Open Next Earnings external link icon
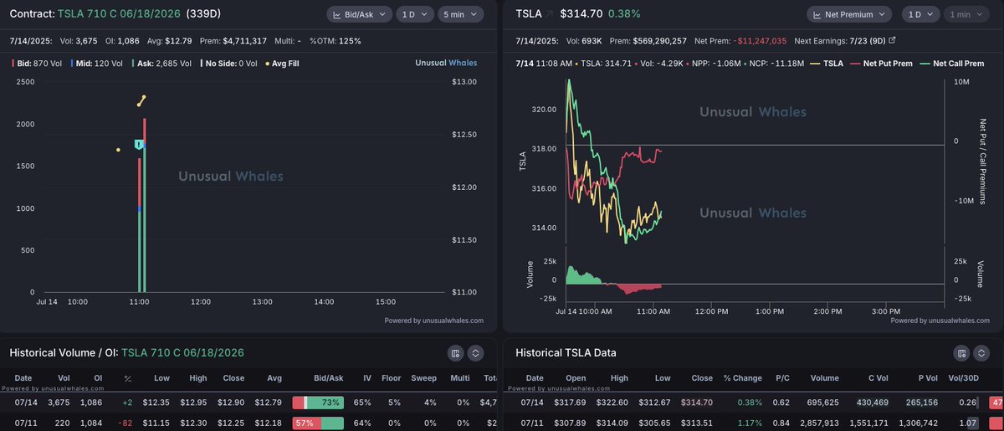This screenshot has height=431, width=1004. point(892,40)
